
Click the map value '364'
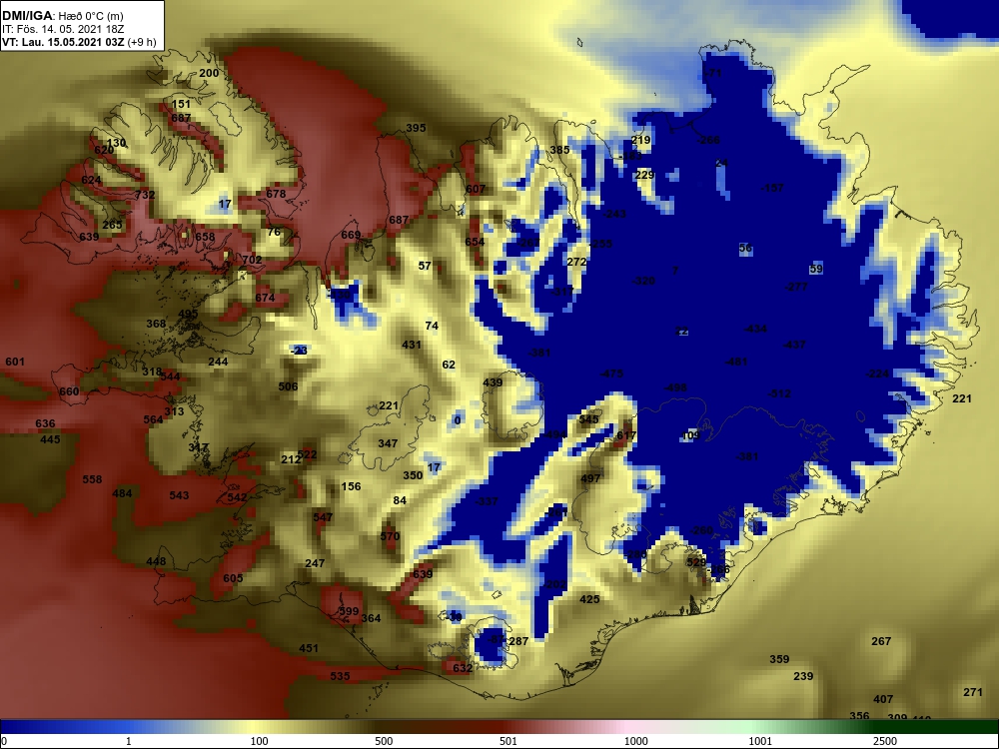click(x=371, y=618)
